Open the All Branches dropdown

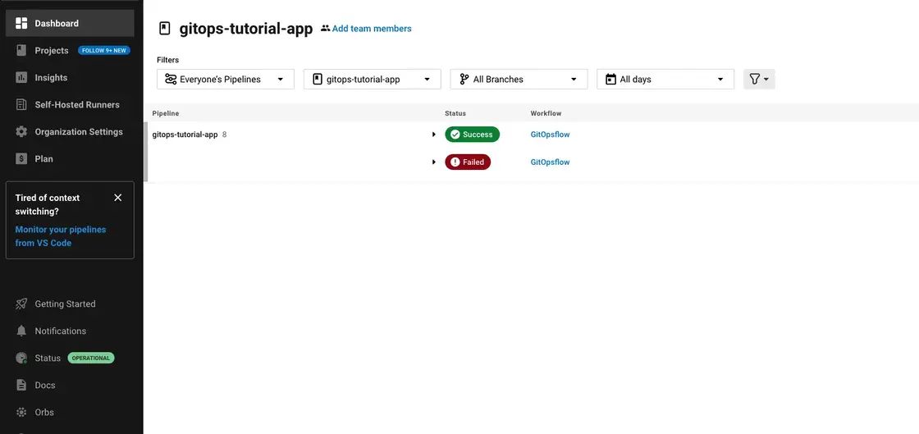[519, 79]
